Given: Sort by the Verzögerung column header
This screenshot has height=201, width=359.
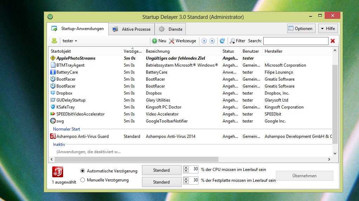Looking at the screenshot, I should (x=133, y=51).
